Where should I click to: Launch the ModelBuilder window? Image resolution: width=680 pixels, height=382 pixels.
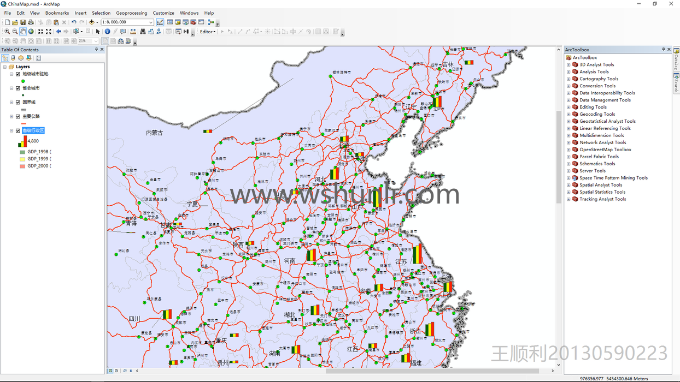click(x=210, y=22)
